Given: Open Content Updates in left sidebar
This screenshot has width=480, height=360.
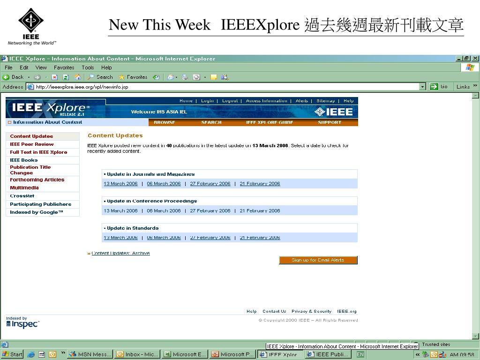Looking at the screenshot, I should click(31, 136).
